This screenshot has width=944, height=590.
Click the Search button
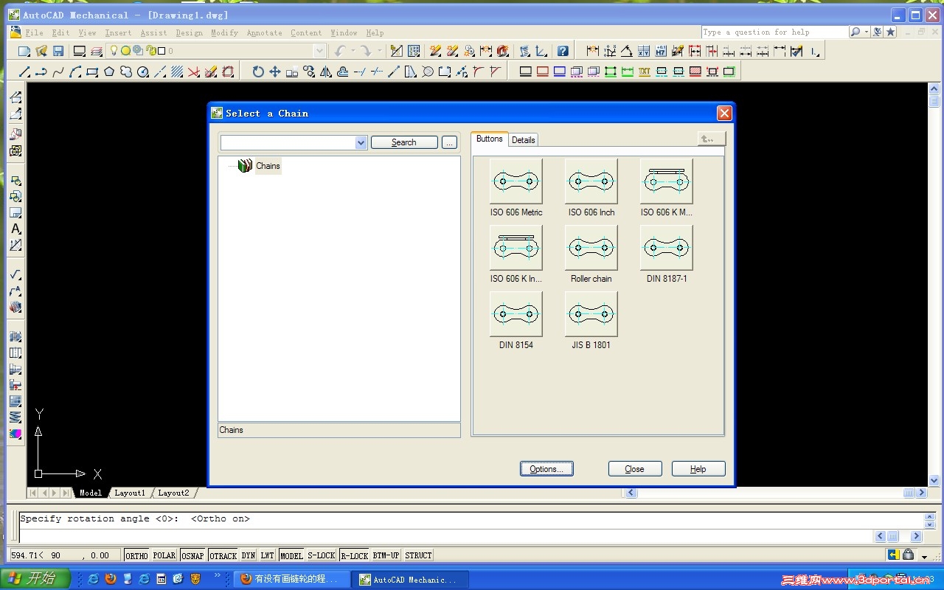coord(404,142)
